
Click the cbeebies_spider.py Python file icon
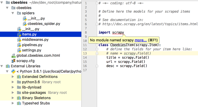pyautogui.click(x=25, y=24)
